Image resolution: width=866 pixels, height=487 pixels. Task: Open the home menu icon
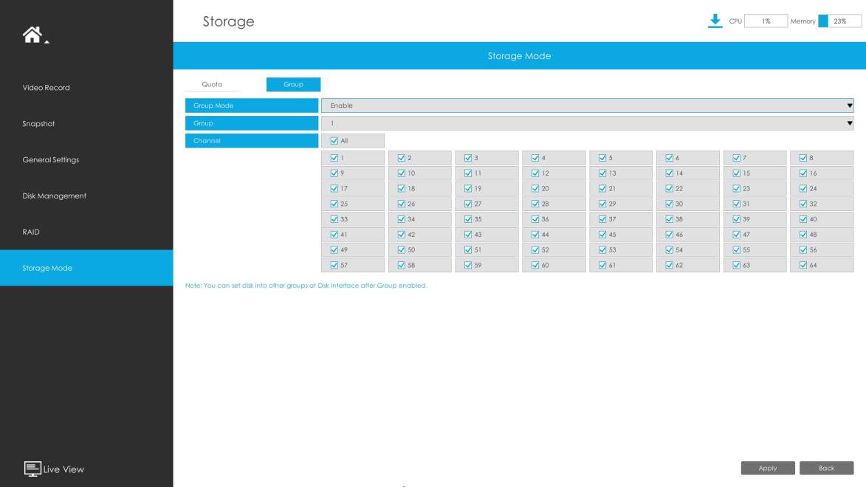tap(32, 35)
